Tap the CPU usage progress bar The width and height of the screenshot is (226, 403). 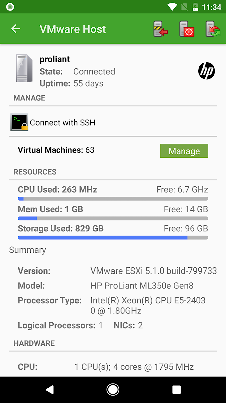click(x=113, y=198)
